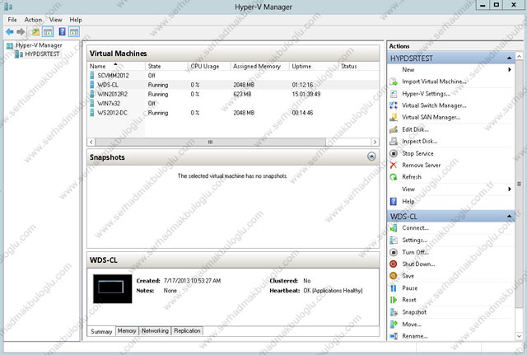The height and width of the screenshot is (355, 527).
Task: Collapse the Snapshots pane with round chevron
Action: (x=371, y=156)
